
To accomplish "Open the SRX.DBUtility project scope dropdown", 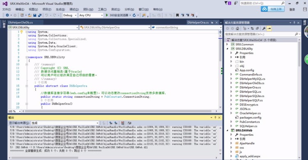I will (x=43, y=27).
